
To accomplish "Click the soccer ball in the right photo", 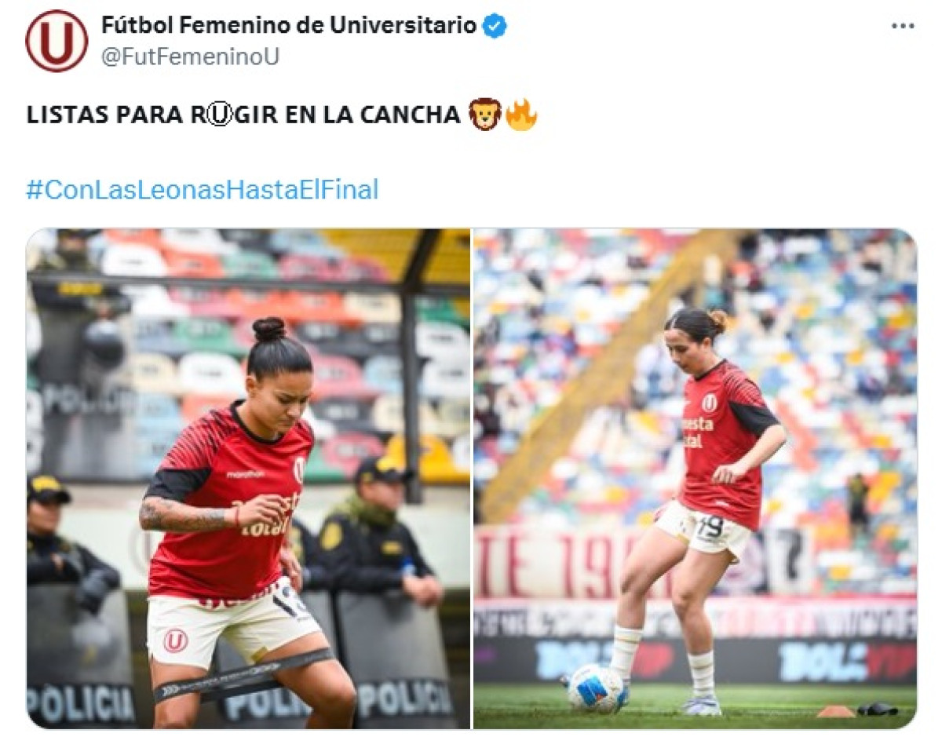I will click(x=597, y=688).
